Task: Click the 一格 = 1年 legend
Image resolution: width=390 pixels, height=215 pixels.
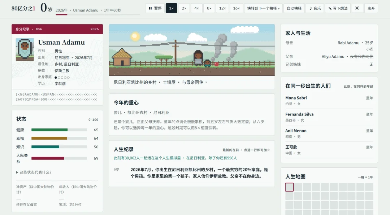Action: point(365,177)
